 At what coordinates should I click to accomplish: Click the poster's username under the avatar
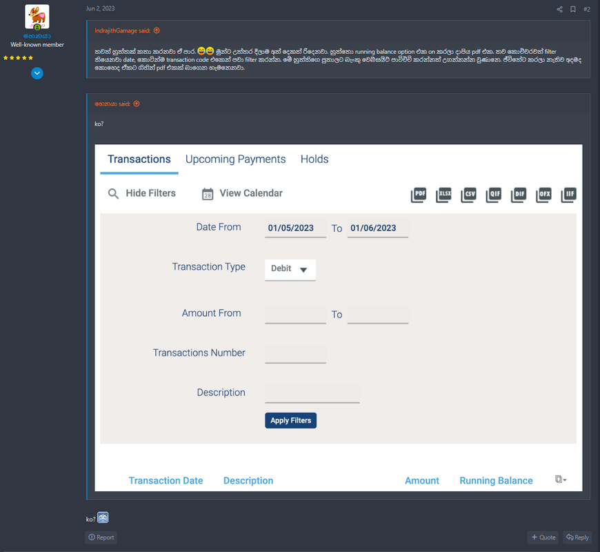[37, 36]
